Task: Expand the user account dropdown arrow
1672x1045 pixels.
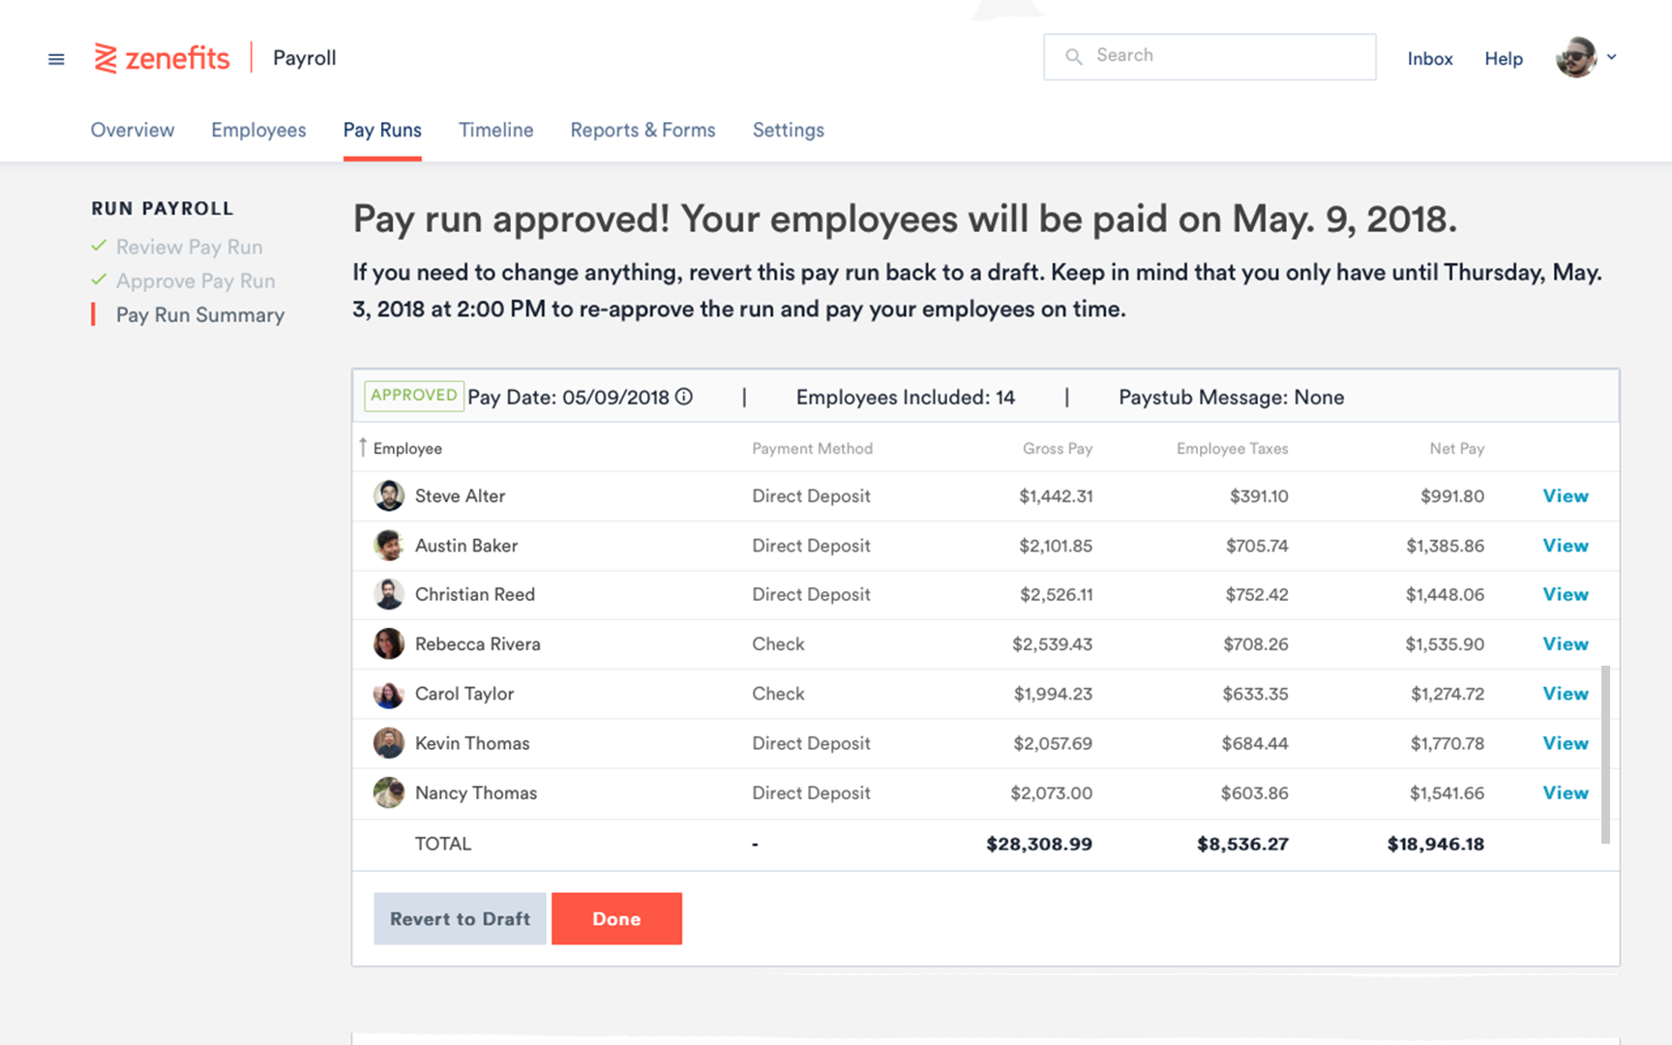Action: pos(1612,57)
